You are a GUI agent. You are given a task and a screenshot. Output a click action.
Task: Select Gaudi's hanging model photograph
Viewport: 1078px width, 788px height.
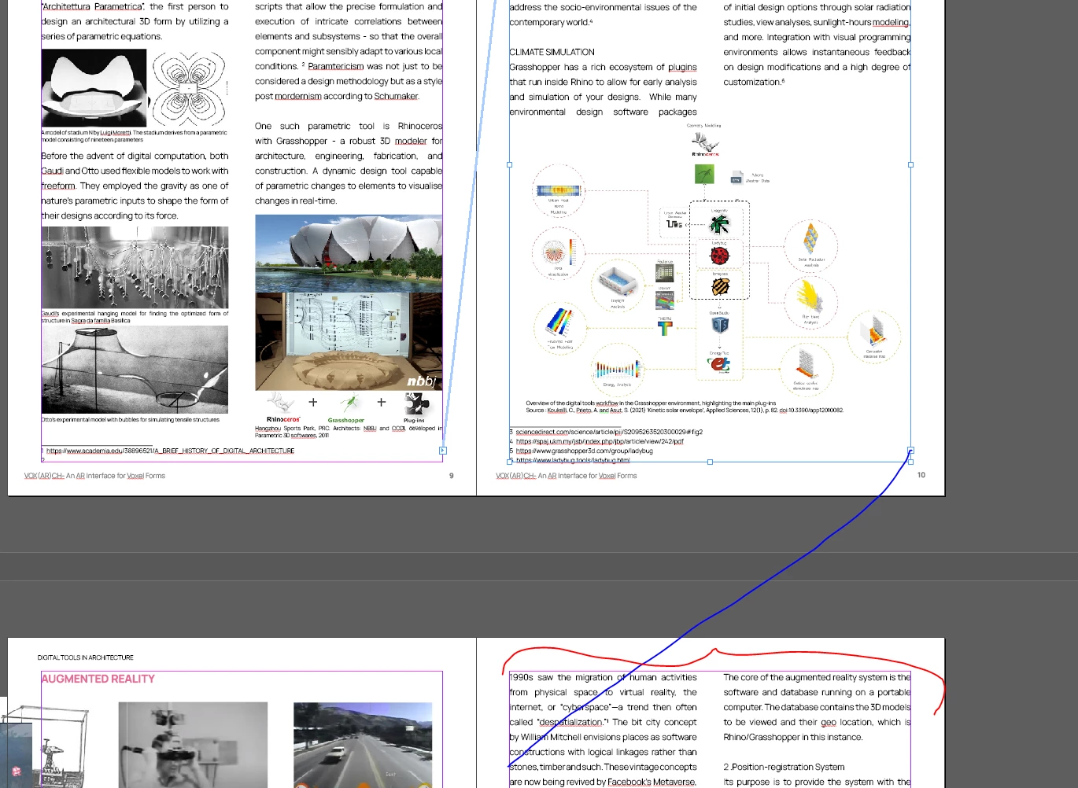135,267
